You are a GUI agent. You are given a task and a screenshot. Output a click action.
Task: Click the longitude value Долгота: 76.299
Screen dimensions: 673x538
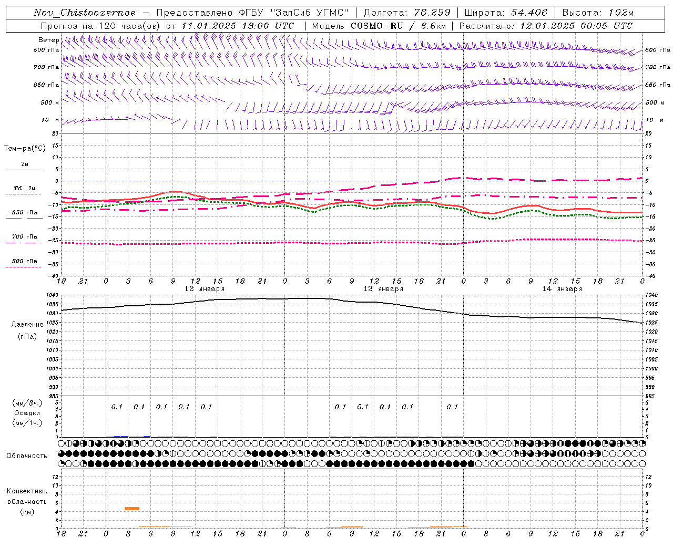coord(407,13)
